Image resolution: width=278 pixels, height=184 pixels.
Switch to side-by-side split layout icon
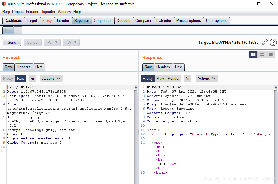point(253,55)
